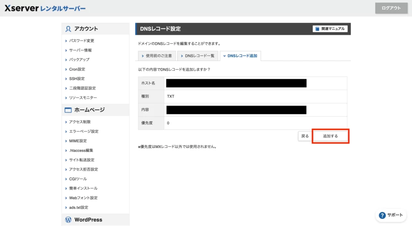This screenshot has height=226, width=412.
Task: Open .htaccess編集 in the sidebar
Action: (81, 150)
